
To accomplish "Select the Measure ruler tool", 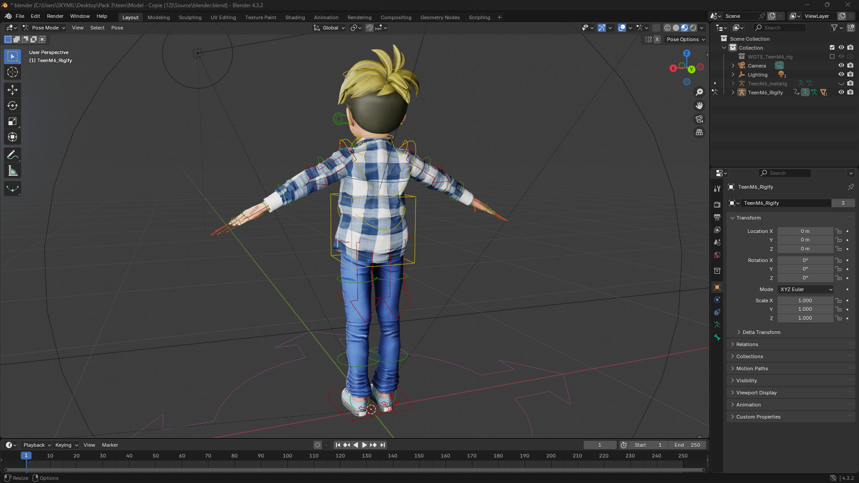I will click(13, 171).
